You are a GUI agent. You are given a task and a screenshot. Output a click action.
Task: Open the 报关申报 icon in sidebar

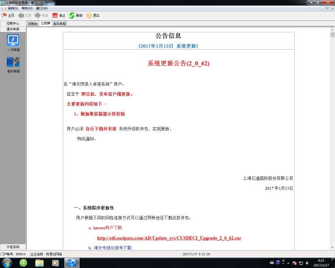pyautogui.click(x=13, y=62)
